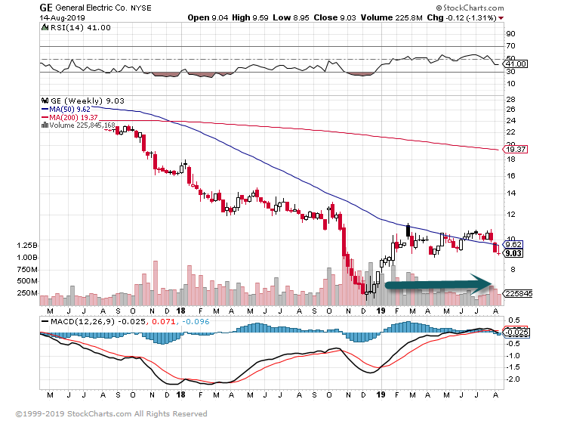The image size is (564, 430).
Task: Click the blue MA(50) legend line marker
Action: coord(45,109)
